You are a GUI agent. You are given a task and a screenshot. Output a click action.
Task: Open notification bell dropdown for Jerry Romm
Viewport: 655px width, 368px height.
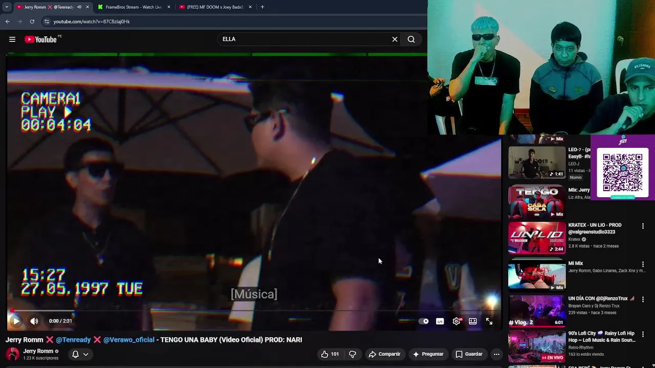(80, 354)
